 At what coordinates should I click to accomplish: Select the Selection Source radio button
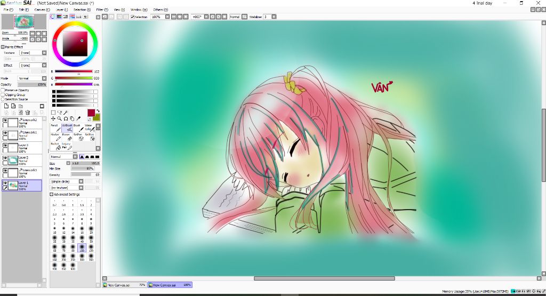[3, 99]
